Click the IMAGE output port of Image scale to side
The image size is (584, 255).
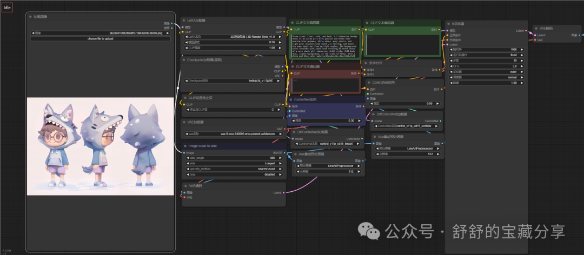pyautogui.click(x=284, y=153)
